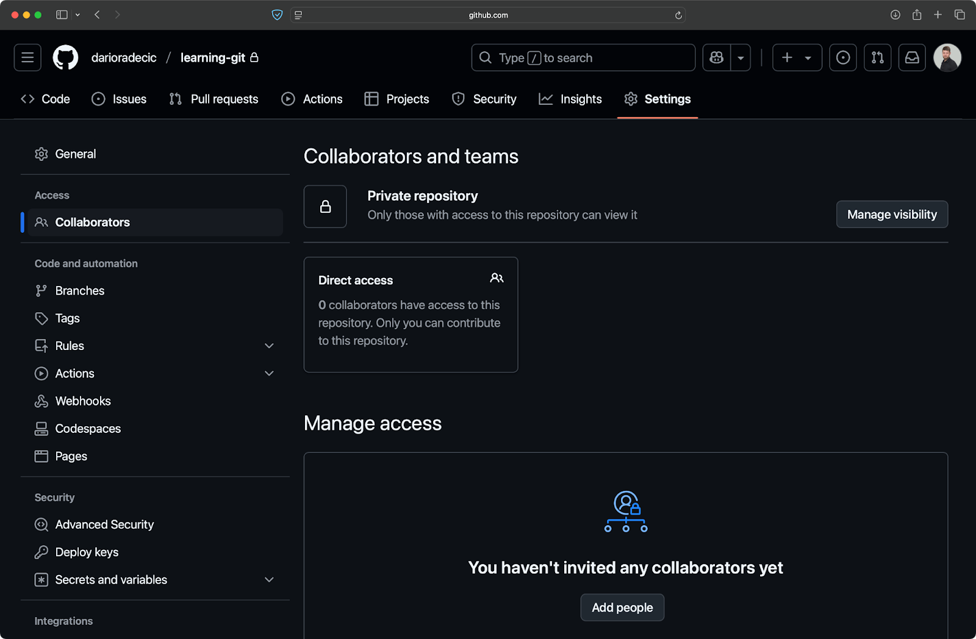Expand Secrets and variables chevron
Screen dimensions: 976x639
coord(269,580)
